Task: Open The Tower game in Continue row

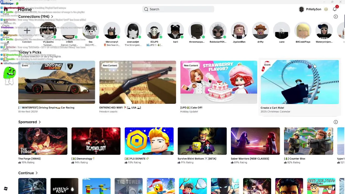Action: (129, 186)
